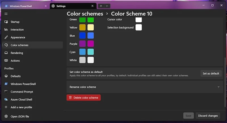Pick the bright Purple color swatch

pos(91,44)
